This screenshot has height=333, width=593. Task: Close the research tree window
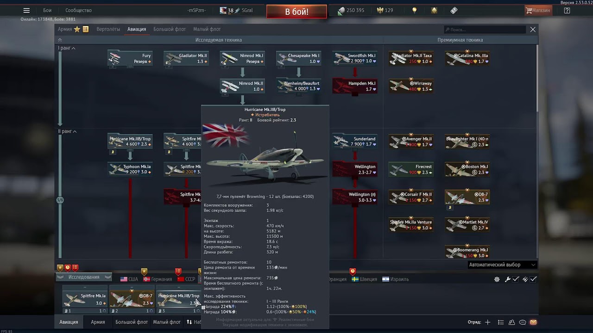[533, 29]
